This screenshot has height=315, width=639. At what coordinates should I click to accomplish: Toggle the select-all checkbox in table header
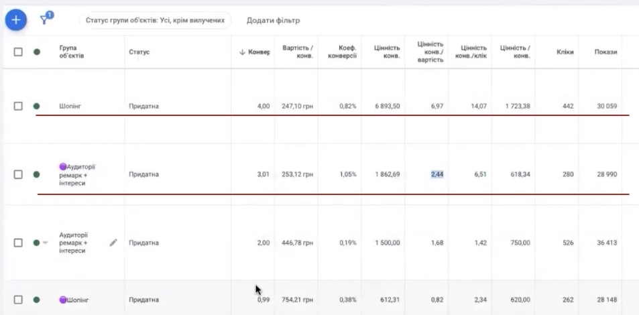[x=18, y=52]
